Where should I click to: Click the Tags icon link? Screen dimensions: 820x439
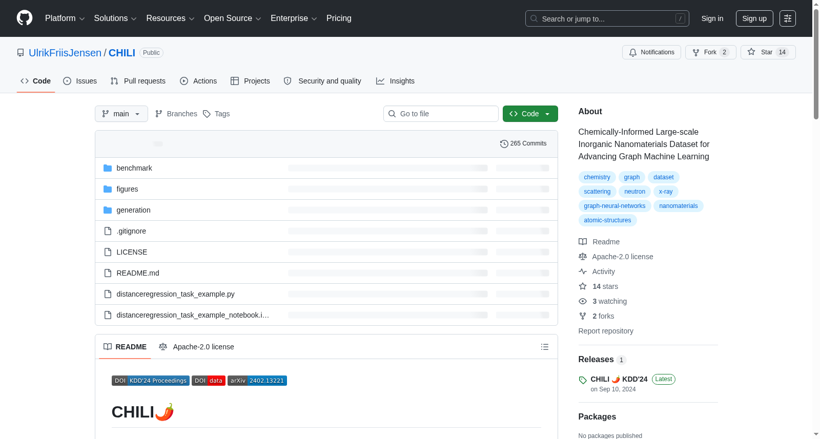pyautogui.click(x=216, y=114)
